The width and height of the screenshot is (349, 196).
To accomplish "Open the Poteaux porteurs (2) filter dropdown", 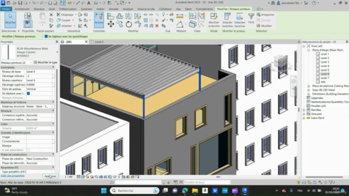I will click(x=31, y=63).
